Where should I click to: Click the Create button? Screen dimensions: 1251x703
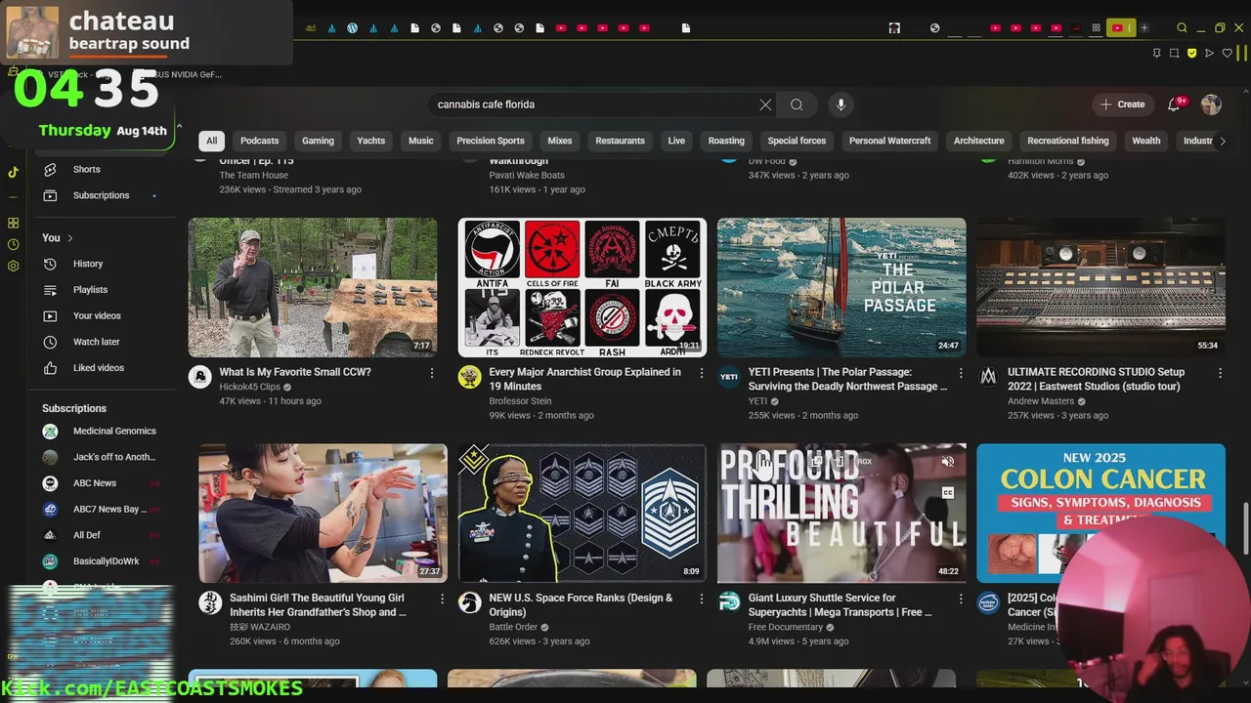click(x=1122, y=104)
